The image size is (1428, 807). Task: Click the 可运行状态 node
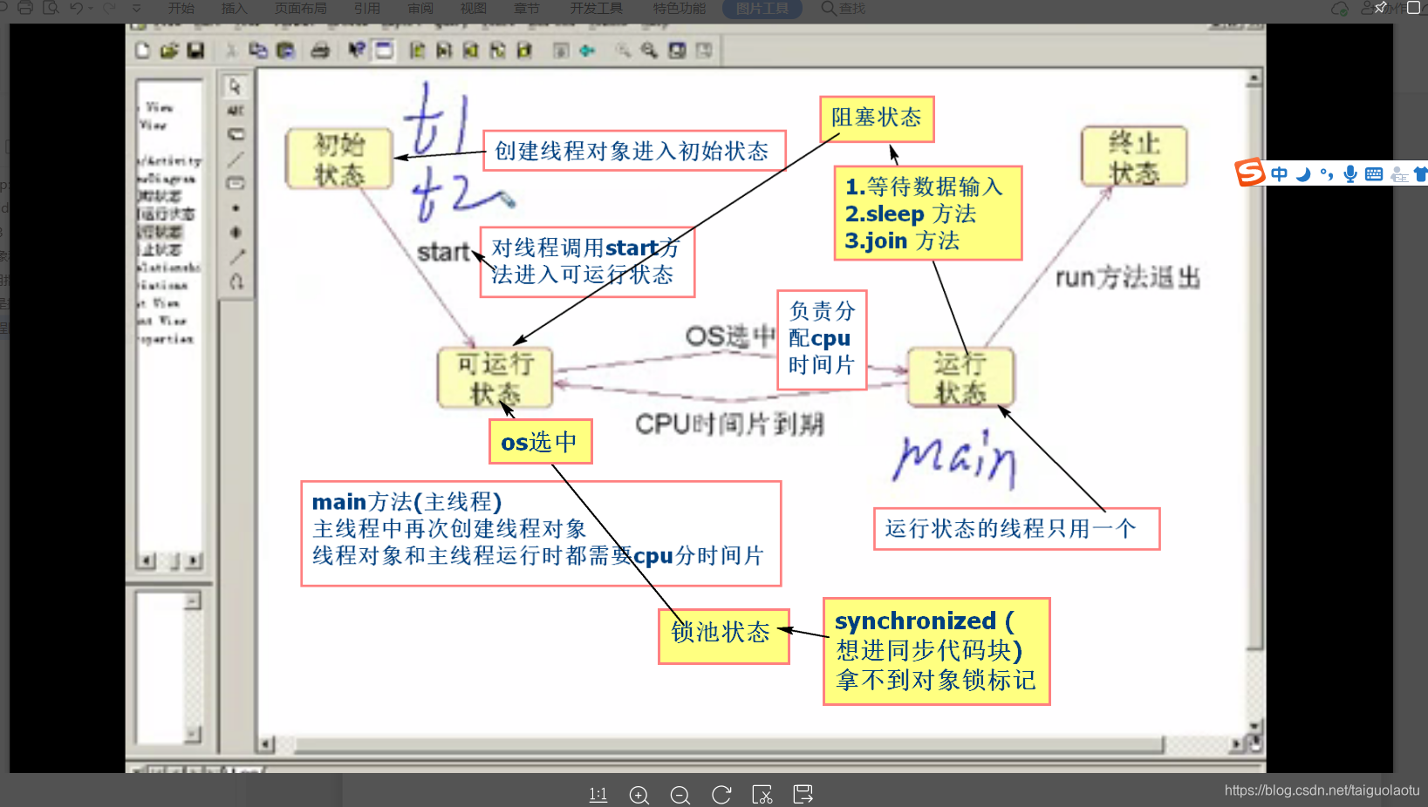click(495, 378)
